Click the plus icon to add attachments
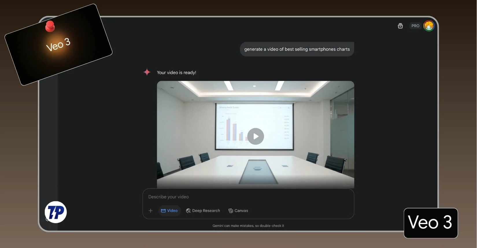This screenshot has width=477, height=248. (151, 211)
